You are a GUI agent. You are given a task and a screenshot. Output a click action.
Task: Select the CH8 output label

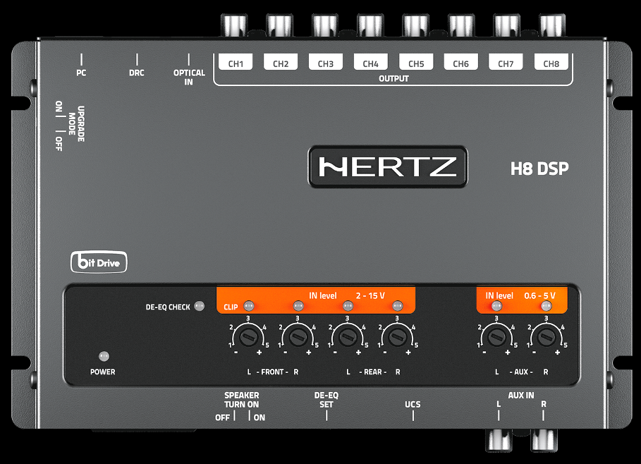551,63
